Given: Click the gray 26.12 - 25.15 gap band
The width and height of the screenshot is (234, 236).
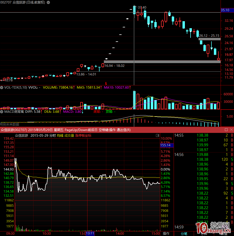Looking at the screenshot, I should coord(210,39).
